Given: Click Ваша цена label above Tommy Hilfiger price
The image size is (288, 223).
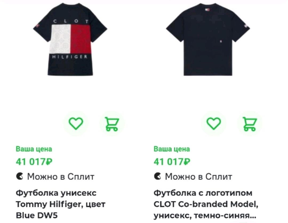Looking at the screenshot, I should tap(34, 149).
